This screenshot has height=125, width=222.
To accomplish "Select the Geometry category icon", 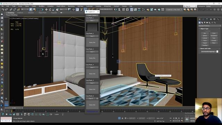I will 199,23.
